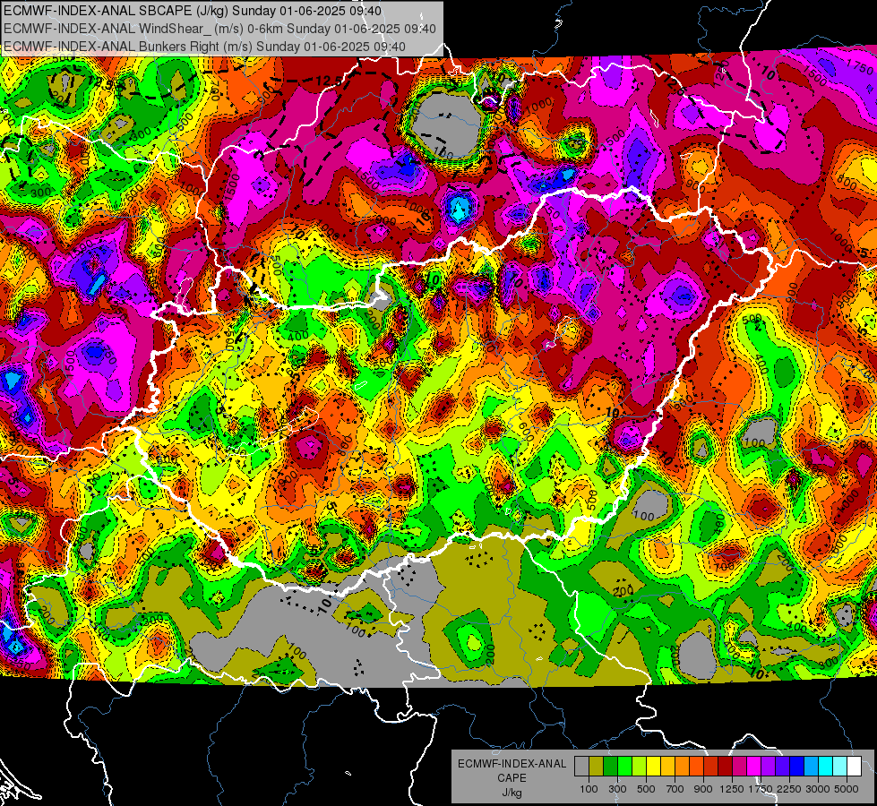877x806 pixels.
Task: Select the bright green legend swatch
Action: (x=624, y=767)
